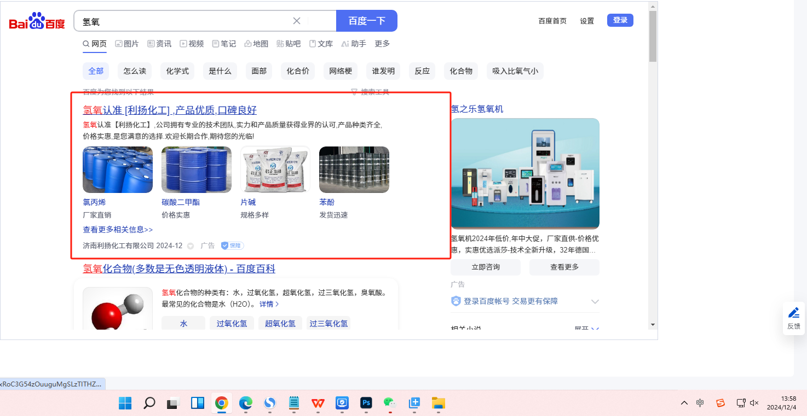The height and width of the screenshot is (416, 807).
Task: Expand the 更多 tab menu
Action: point(382,44)
